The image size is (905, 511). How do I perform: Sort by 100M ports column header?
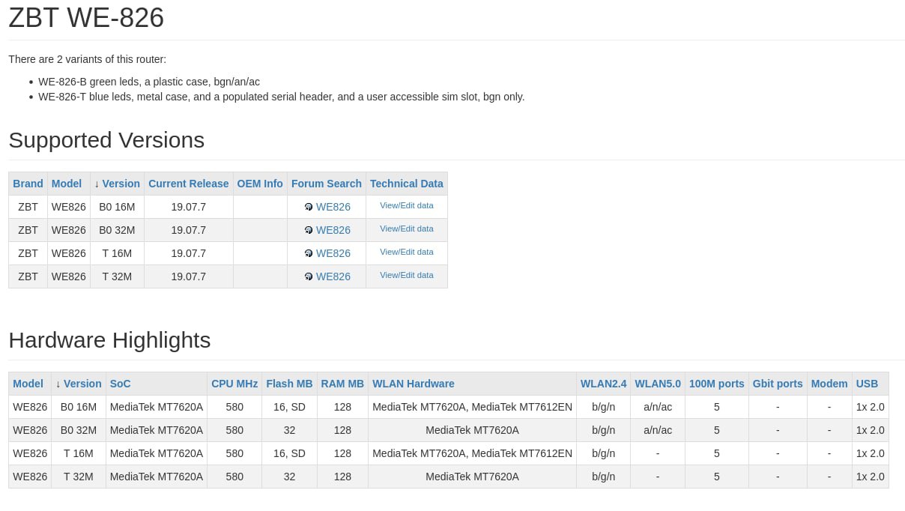coord(717,384)
